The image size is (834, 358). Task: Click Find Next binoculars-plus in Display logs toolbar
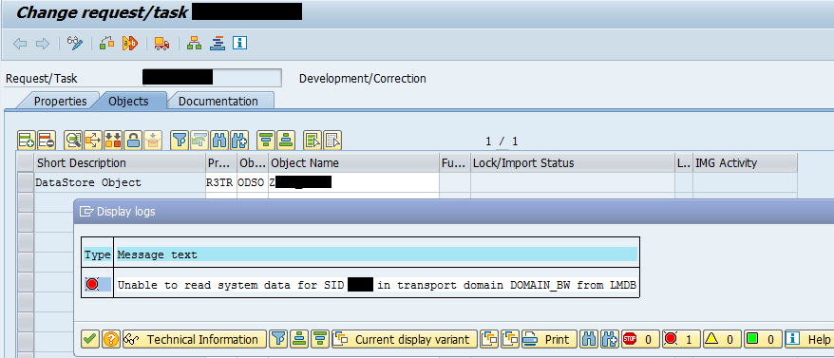609,339
